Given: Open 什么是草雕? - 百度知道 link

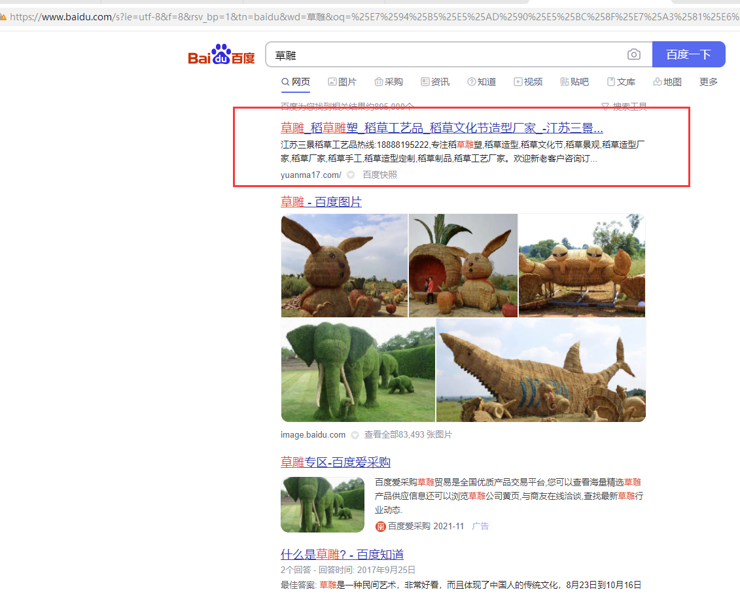Looking at the screenshot, I should click(342, 554).
